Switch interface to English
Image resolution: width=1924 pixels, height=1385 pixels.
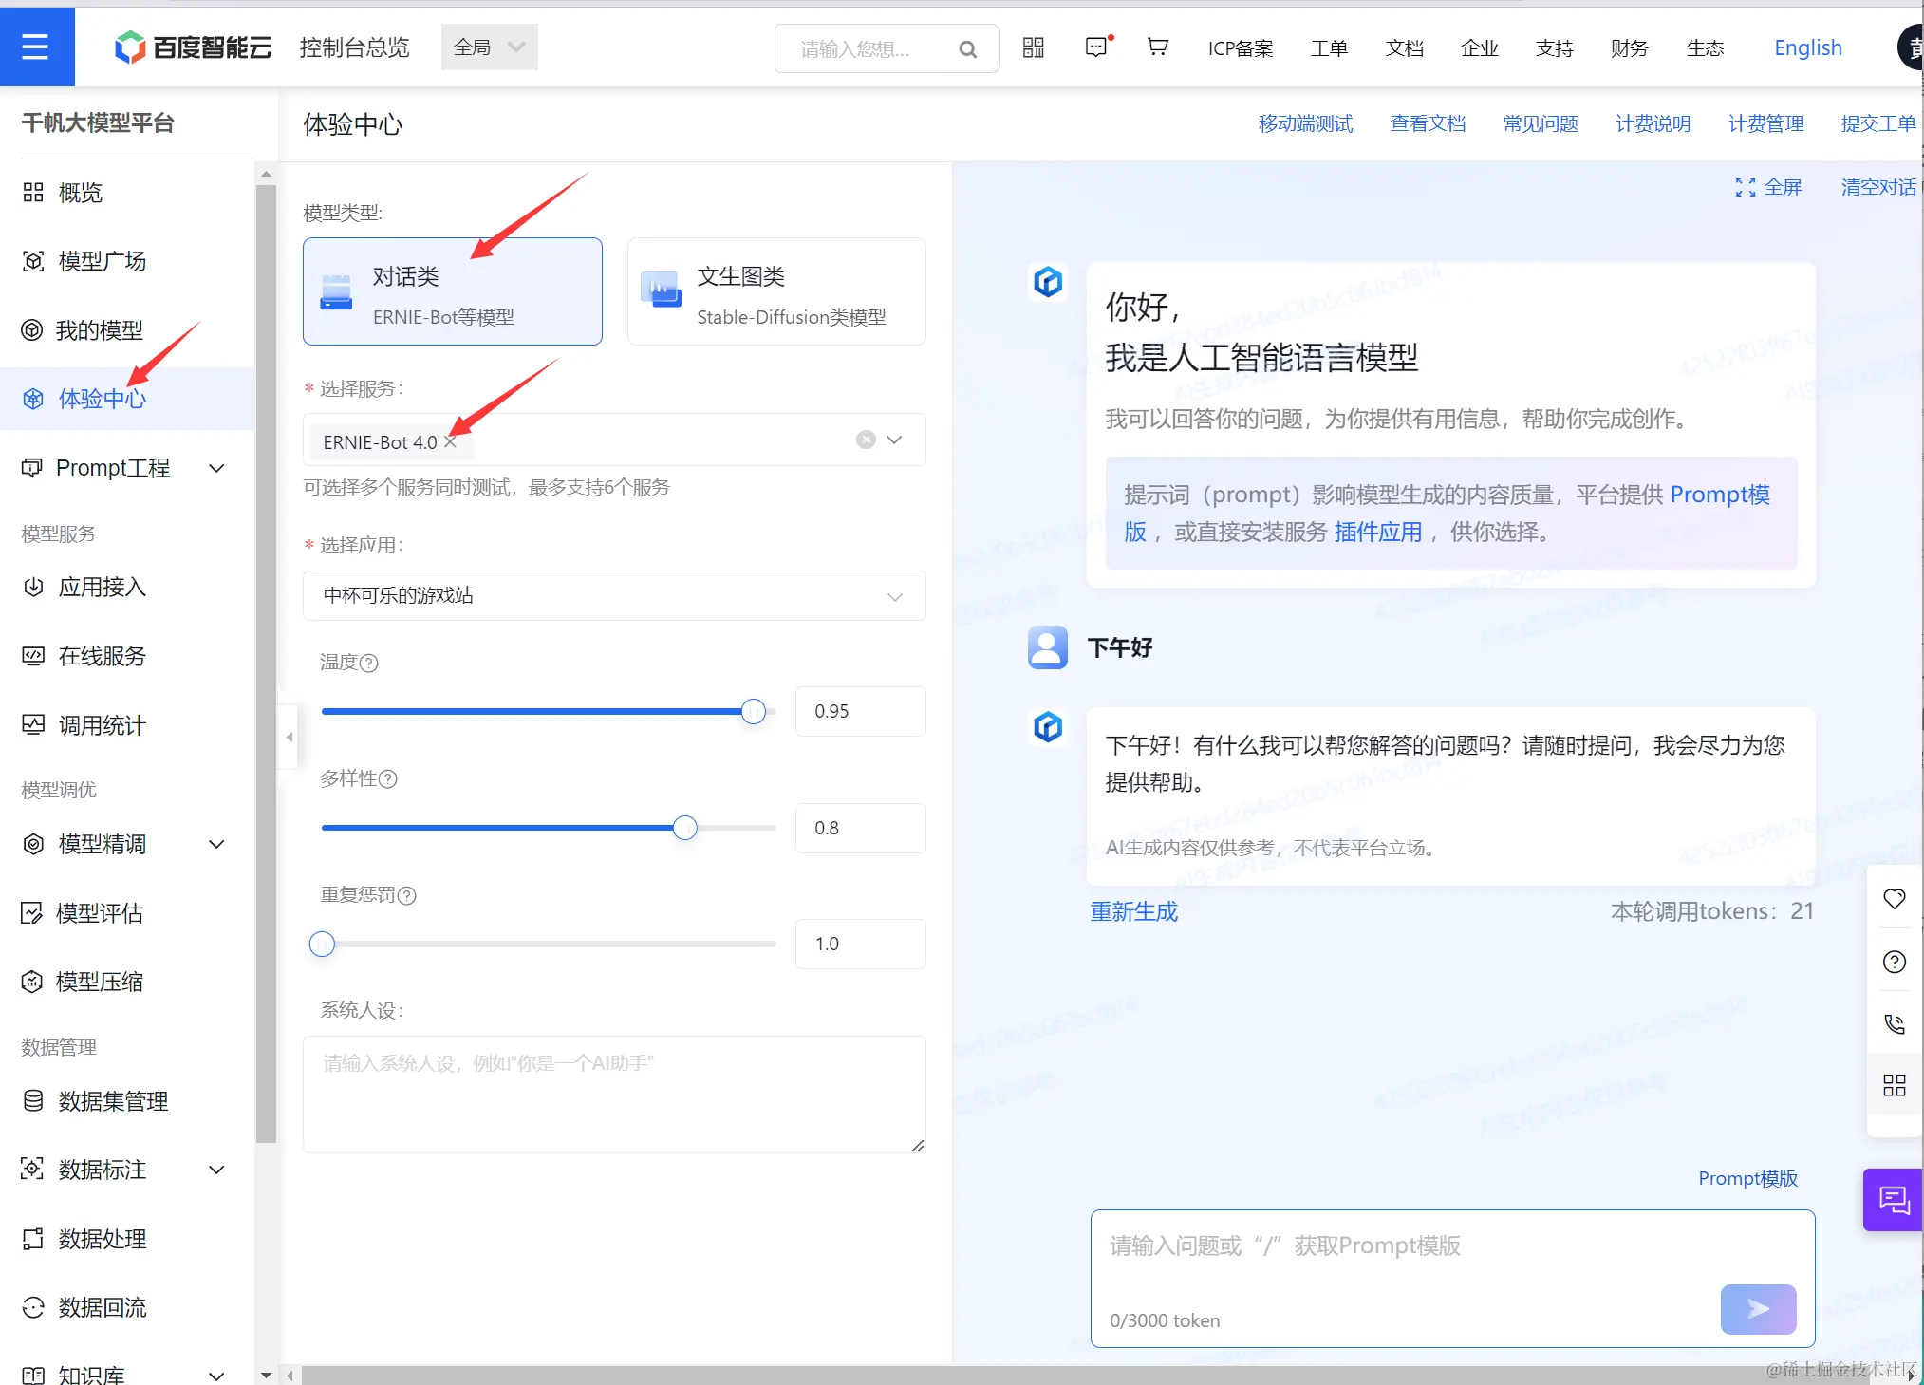1807,47
